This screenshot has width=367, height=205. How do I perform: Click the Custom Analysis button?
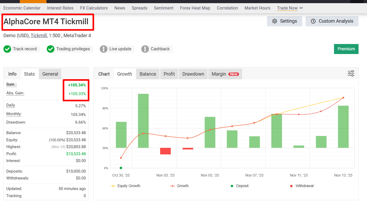pyautogui.click(x=332, y=21)
